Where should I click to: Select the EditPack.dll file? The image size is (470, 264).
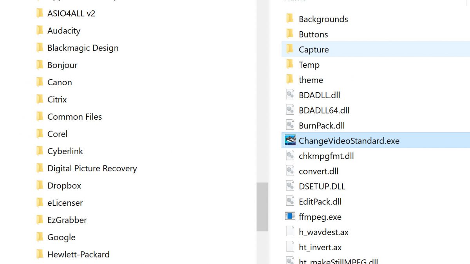pyautogui.click(x=320, y=201)
